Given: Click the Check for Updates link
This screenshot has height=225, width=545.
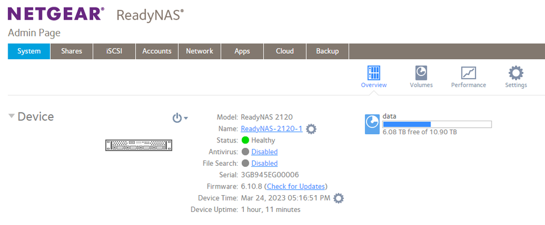Looking at the screenshot, I should click(296, 186).
